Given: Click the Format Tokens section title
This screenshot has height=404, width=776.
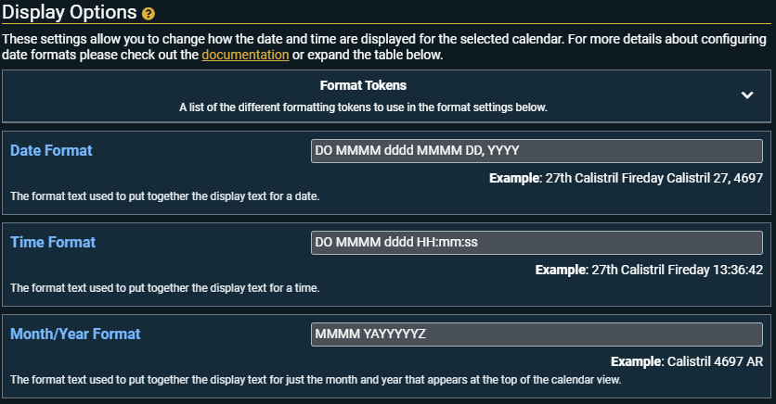Looking at the screenshot, I should [x=363, y=85].
